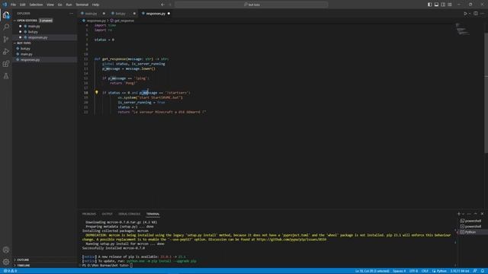
Task: Open the github.com pip issues link
Action: point(291,240)
